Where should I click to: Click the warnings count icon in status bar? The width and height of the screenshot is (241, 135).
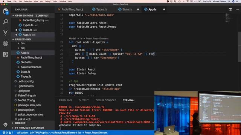(x=10, y=132)
